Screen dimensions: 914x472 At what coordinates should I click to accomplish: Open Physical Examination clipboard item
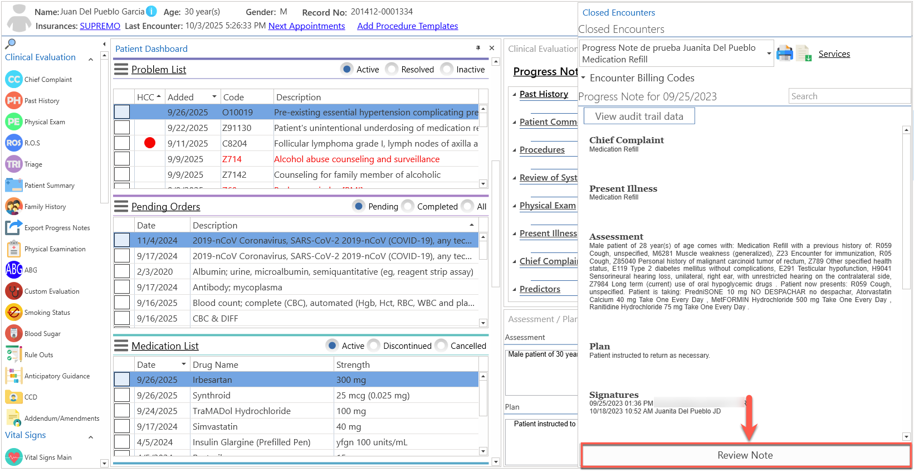coord(46,249)
